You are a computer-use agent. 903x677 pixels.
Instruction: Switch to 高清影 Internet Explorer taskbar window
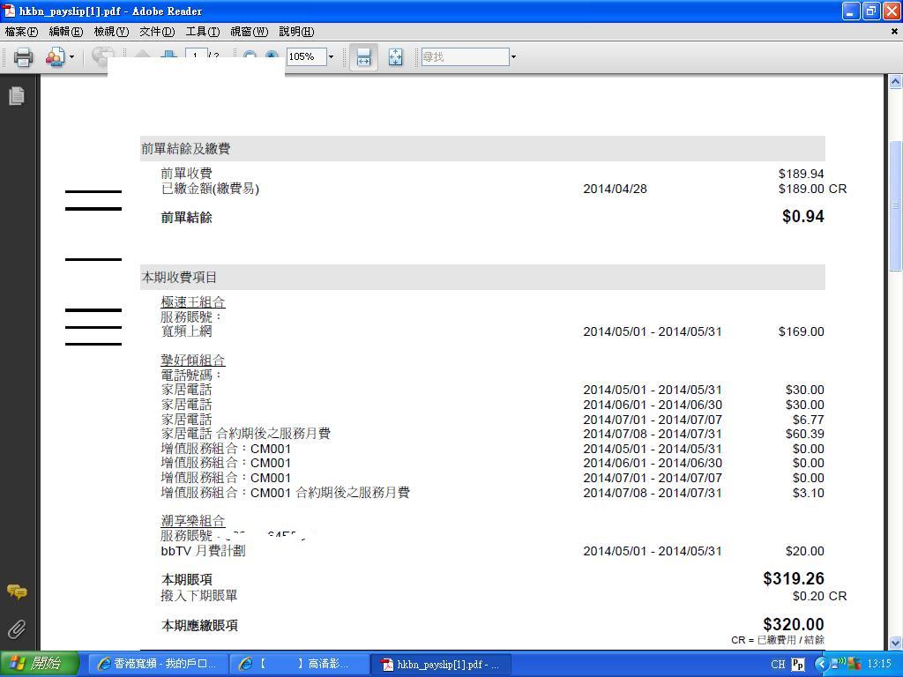tap(298, 664)
